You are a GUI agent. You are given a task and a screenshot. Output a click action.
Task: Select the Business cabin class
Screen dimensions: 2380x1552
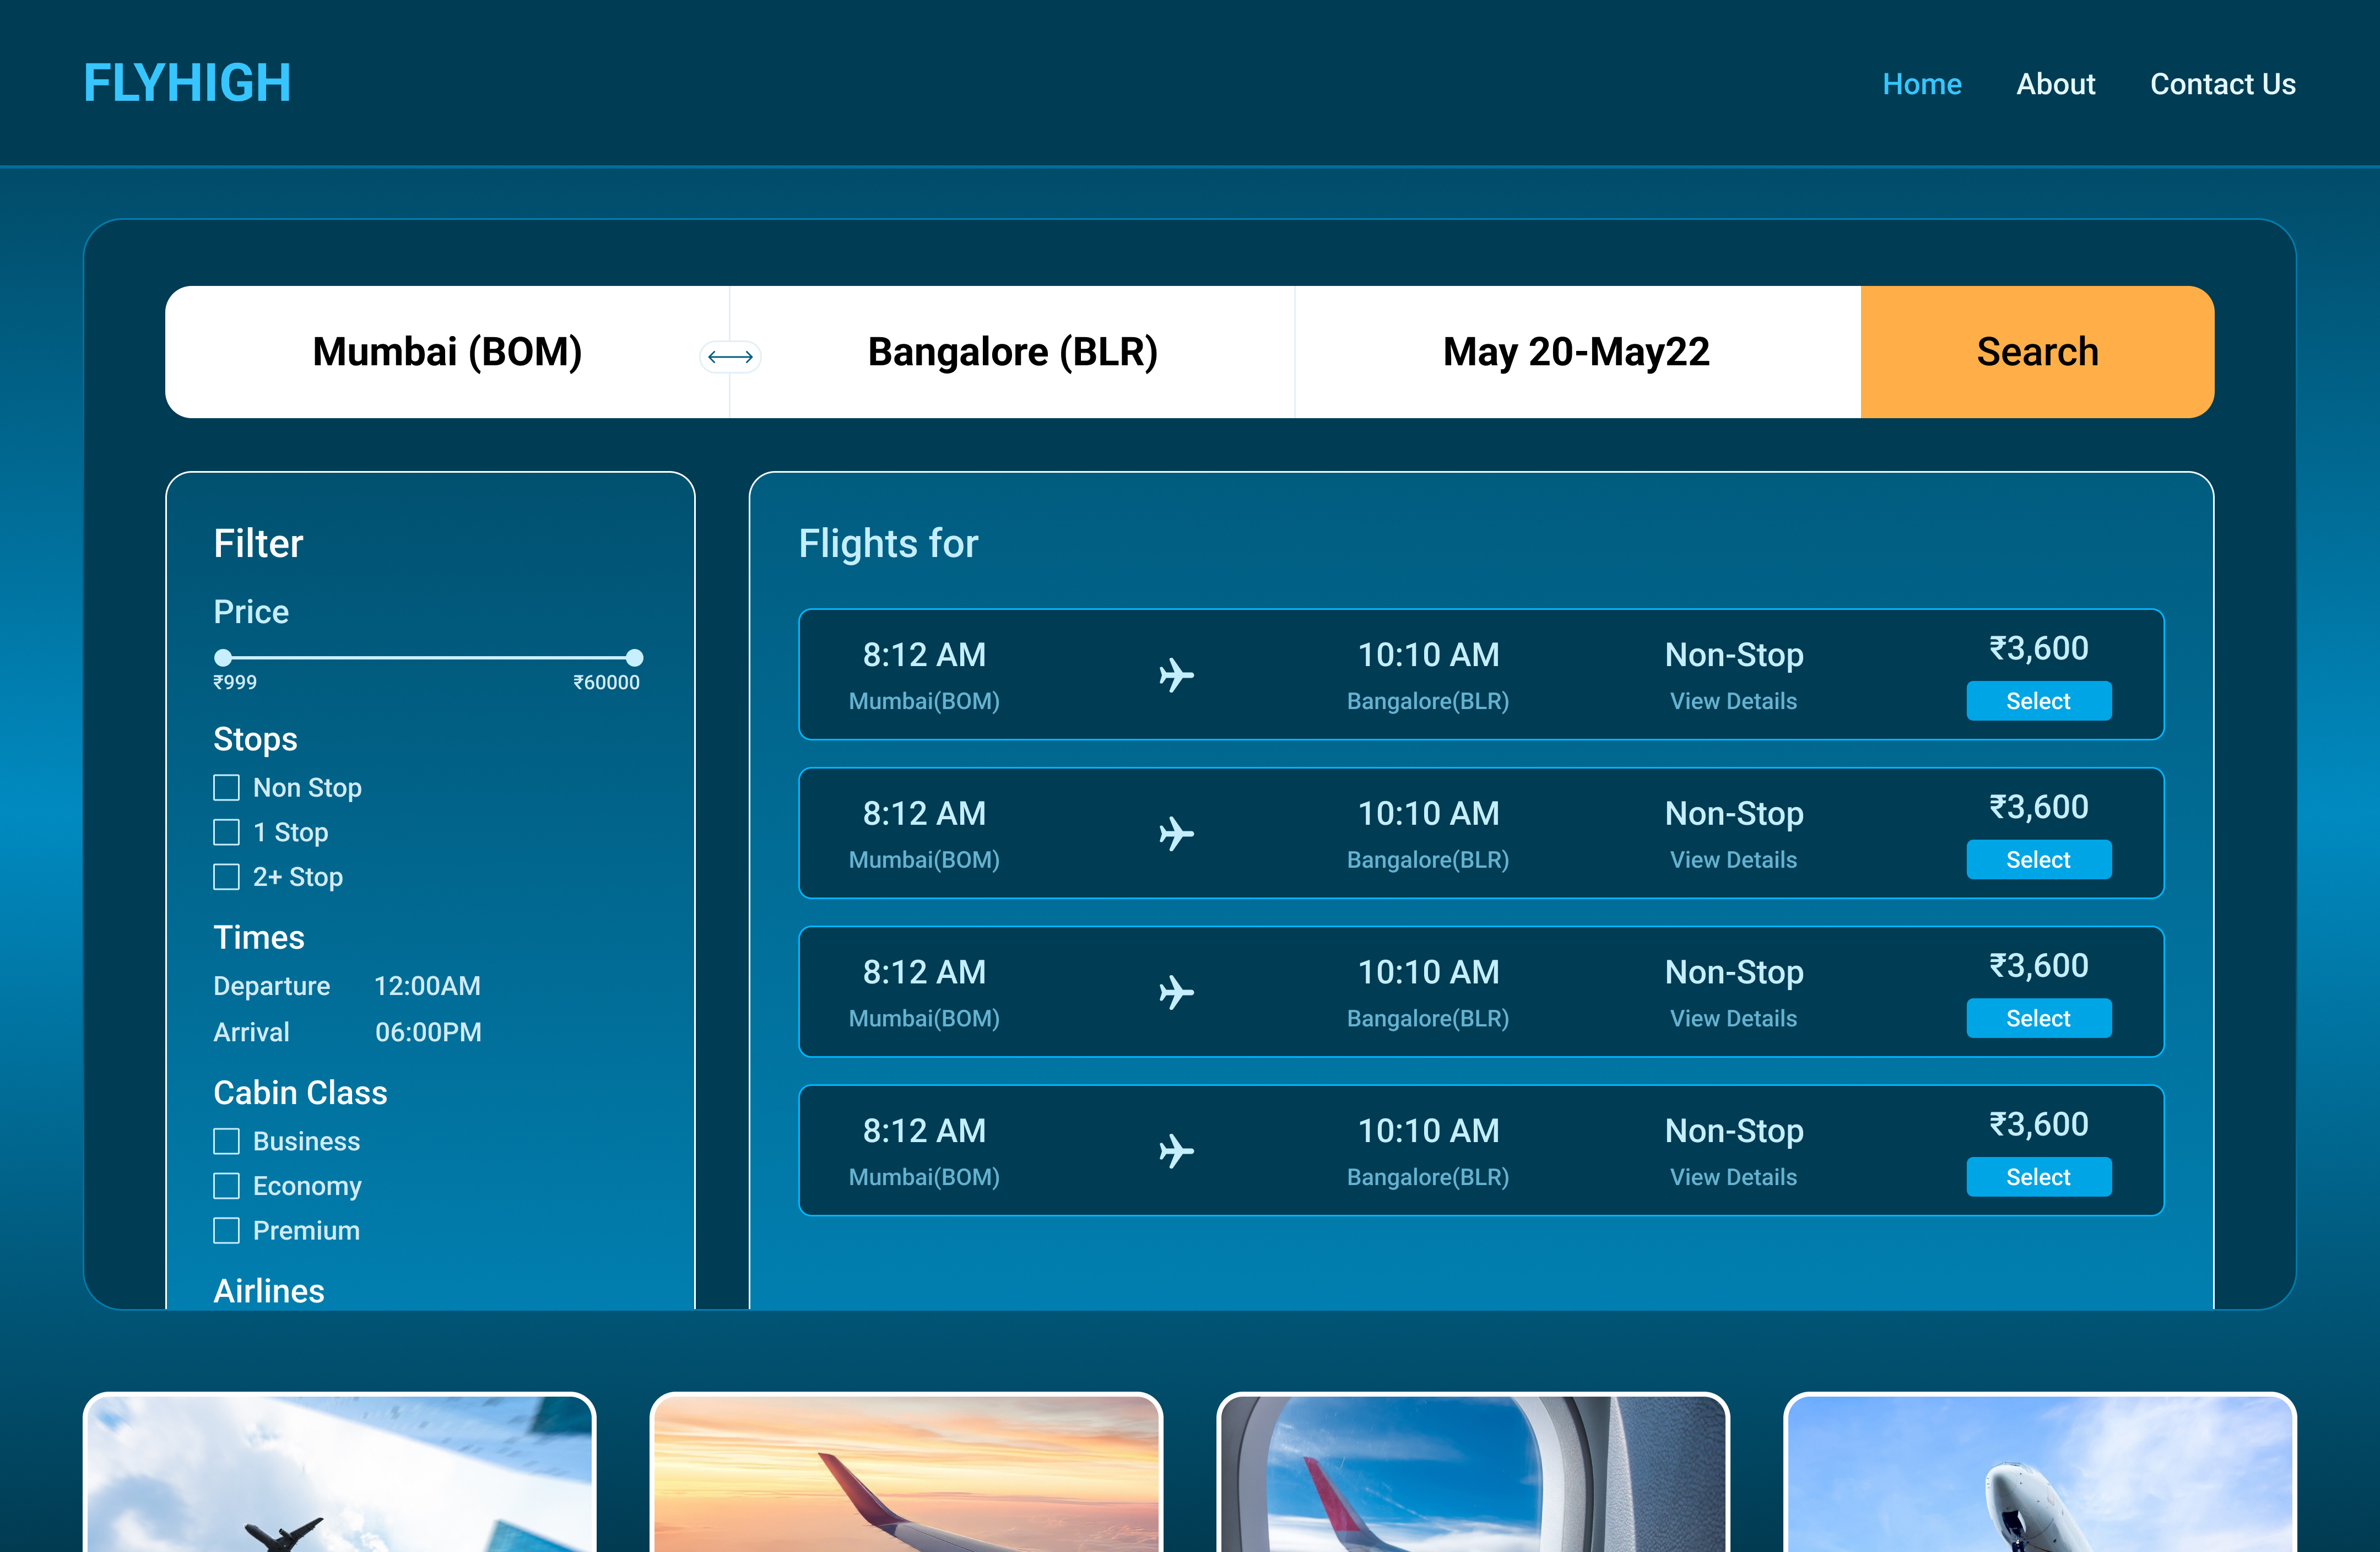click(x=227, y=1141)
